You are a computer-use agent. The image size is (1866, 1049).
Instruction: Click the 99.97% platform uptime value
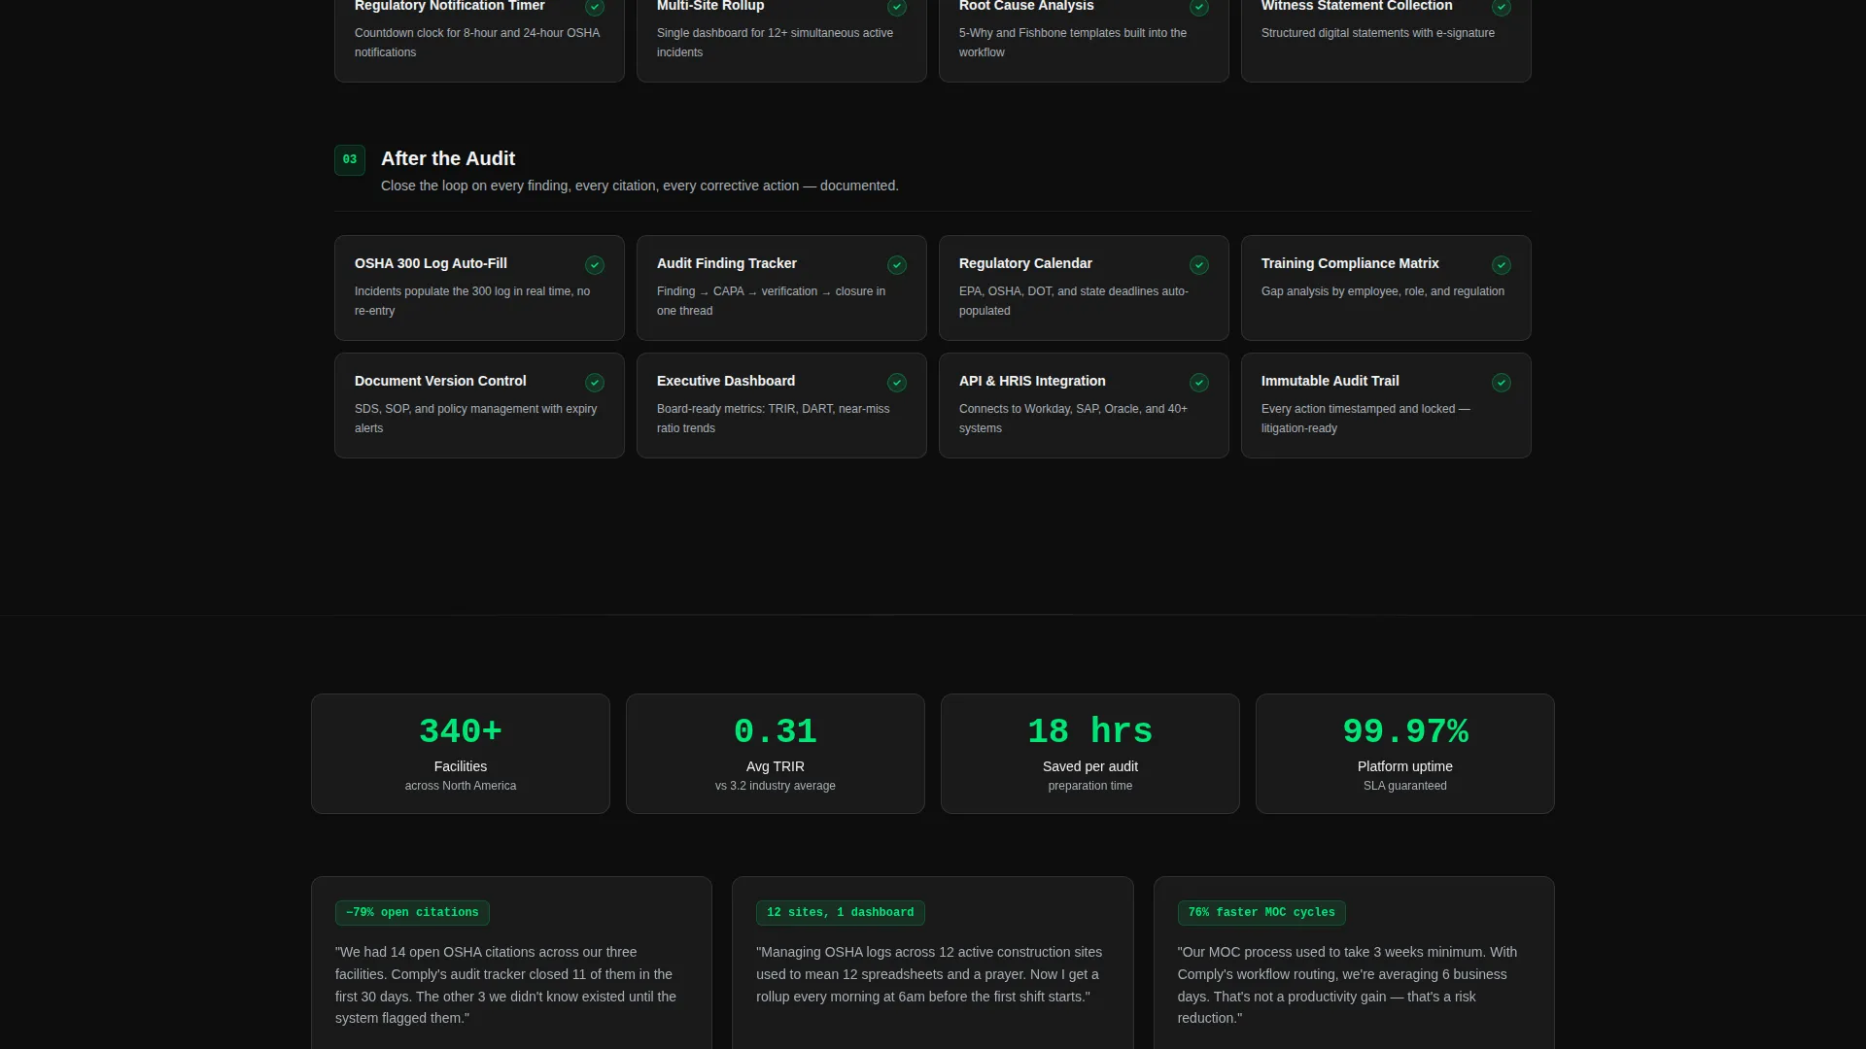pyautogui.click(x=1405, y=731)
